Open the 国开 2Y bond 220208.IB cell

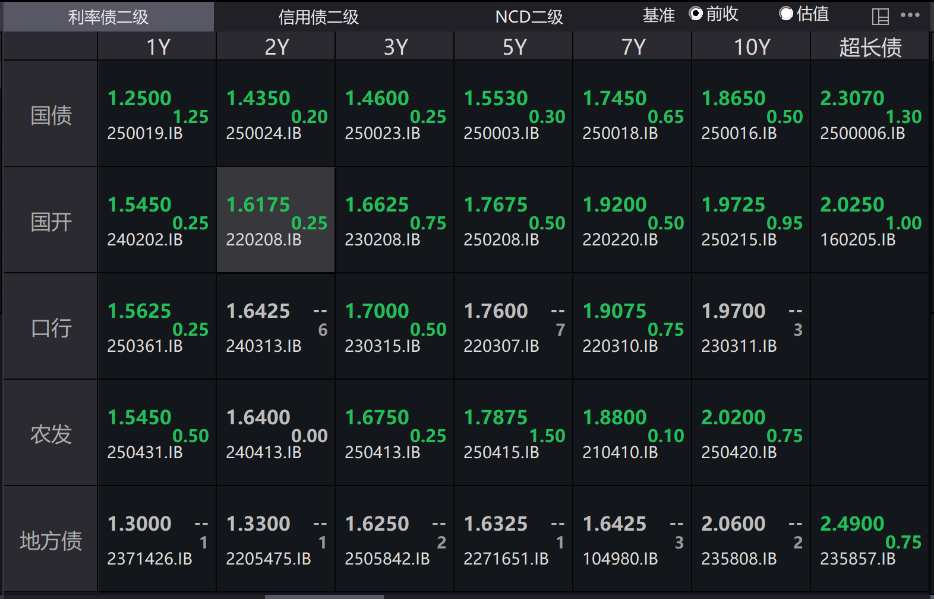(276, 221)
